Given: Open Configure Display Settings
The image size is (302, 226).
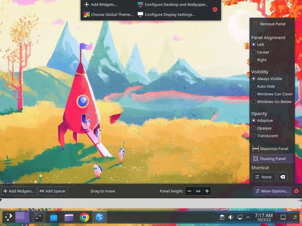Looking at the screenshot, I should (x=167, y=15).
